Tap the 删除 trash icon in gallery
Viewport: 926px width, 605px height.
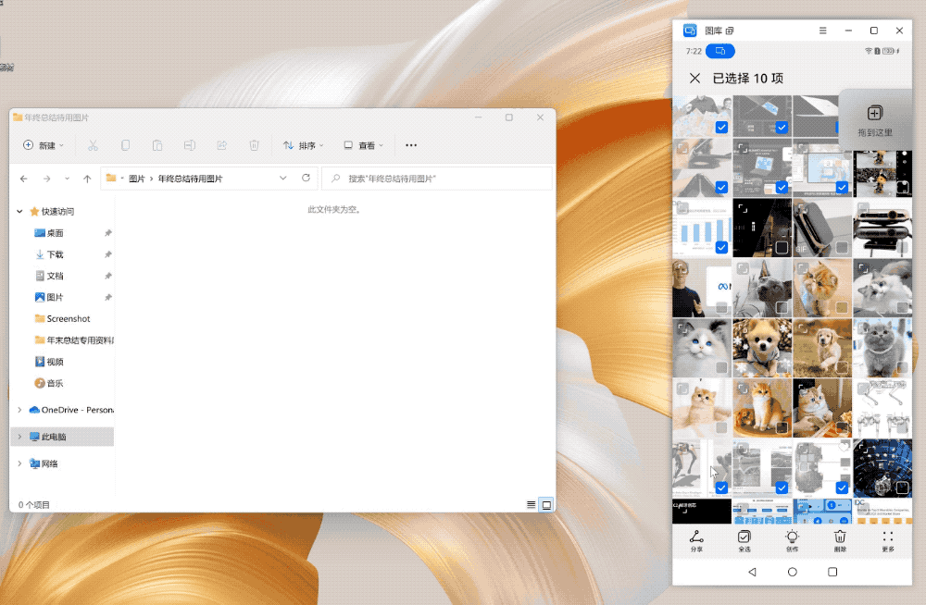[x=840, y=540]
